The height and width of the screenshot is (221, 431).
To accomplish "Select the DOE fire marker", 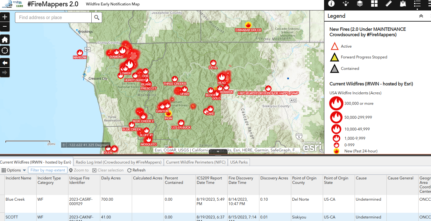I will 145,71.
